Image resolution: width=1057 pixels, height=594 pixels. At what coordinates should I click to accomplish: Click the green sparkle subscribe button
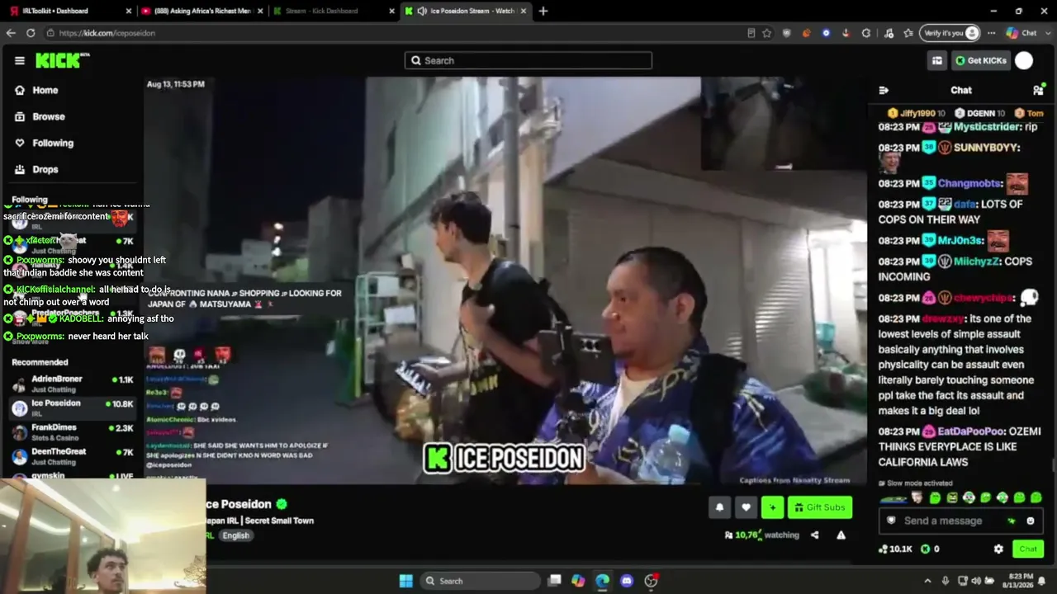(x=772, y=507)
